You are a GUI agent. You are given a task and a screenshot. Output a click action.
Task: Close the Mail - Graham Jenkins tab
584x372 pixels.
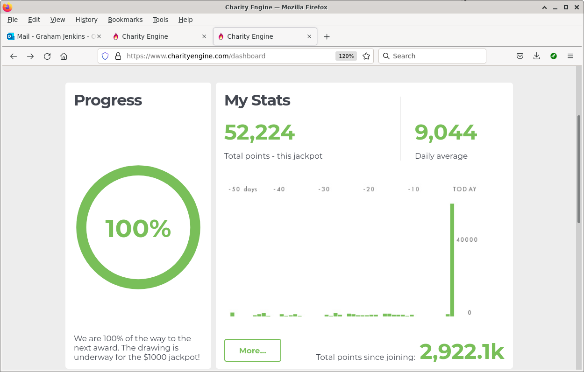(99, 36)
